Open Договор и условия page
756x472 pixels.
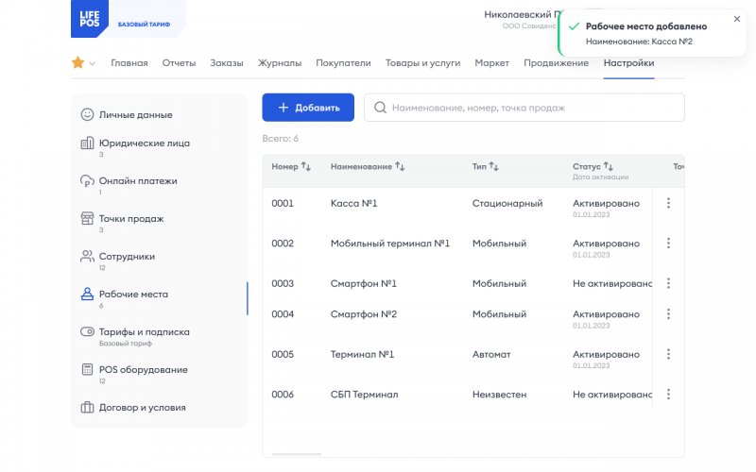[x=142, y=408]
